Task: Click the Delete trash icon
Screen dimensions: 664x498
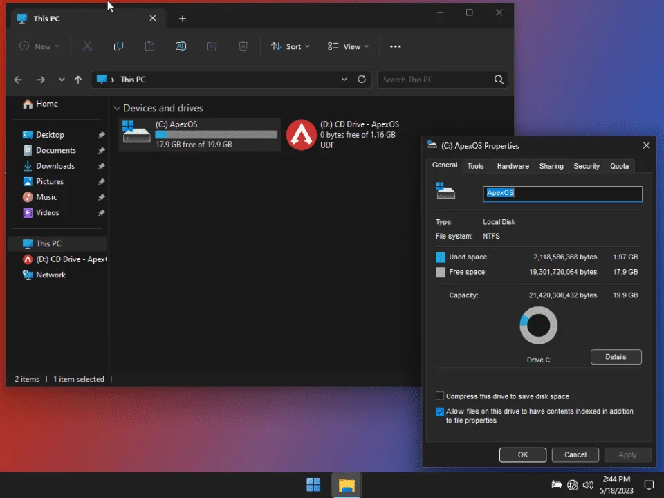Action: 243,46
